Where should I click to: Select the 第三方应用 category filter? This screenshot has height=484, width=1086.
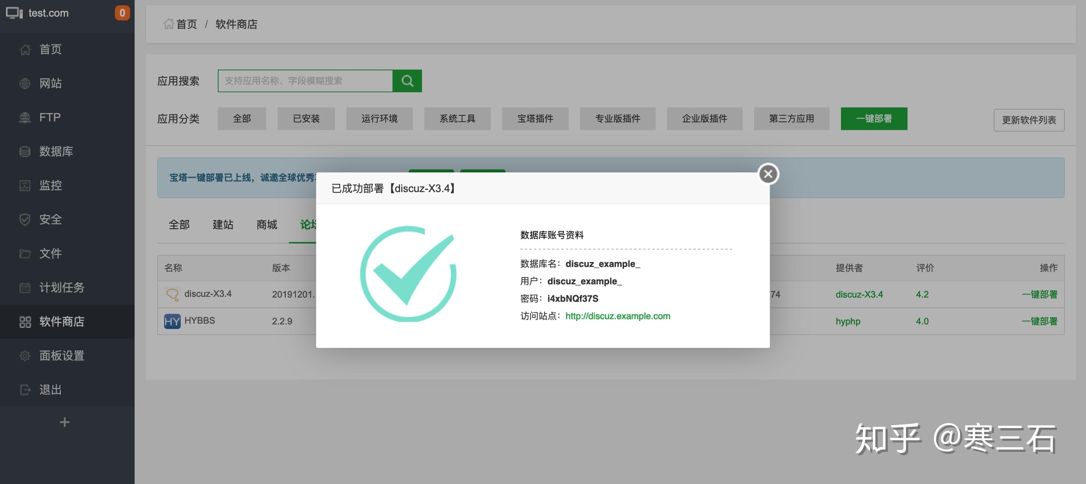(x=791, y=118)
